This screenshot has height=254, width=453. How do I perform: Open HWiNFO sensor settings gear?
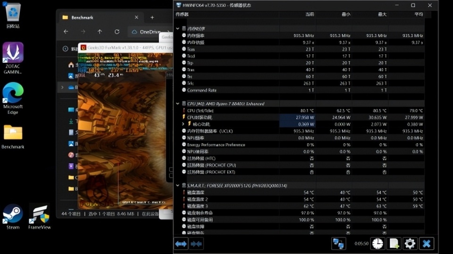tap(410, 244)
